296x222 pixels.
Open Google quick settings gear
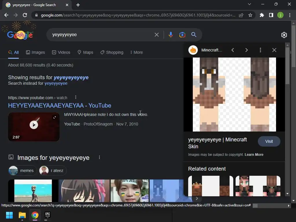(x=284, y=35)
